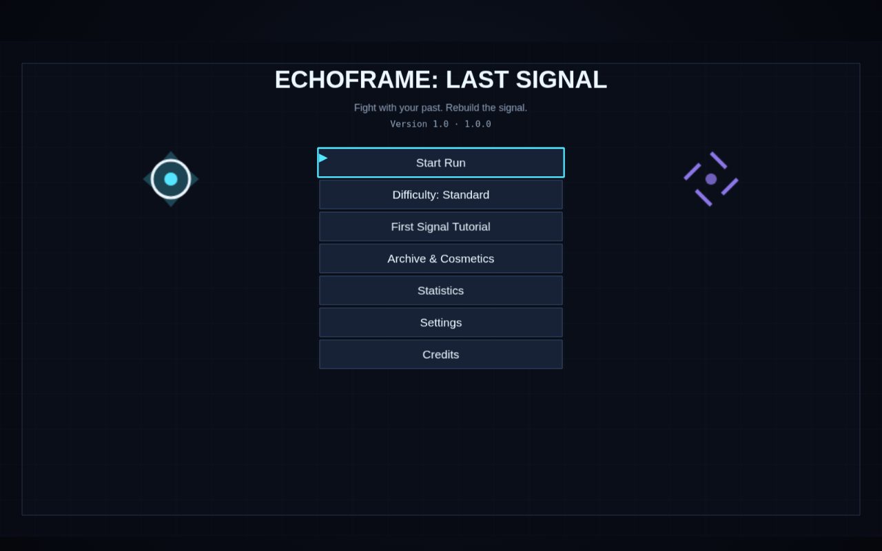Click the top tip of the dark diamond behind the orb
Image resolution: width=882 pixels, height=551 pixels.
point(171,153)
